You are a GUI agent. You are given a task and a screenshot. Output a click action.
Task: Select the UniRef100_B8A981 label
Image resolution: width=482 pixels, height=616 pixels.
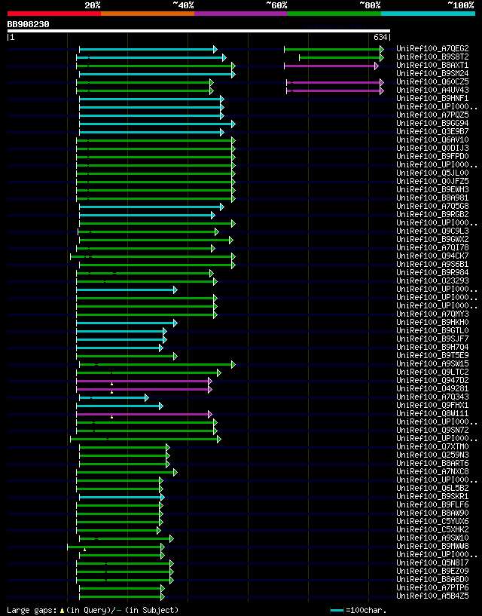(x=432, y=198)
